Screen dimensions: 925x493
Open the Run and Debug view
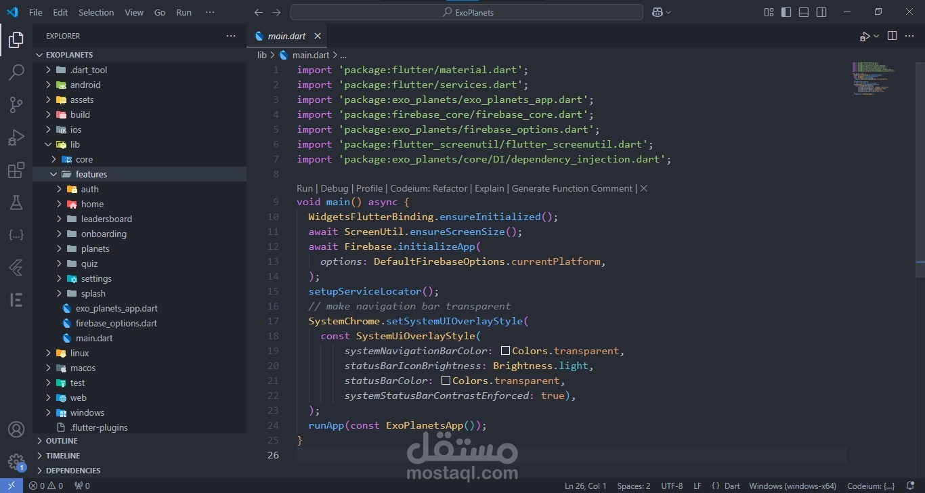click(16, 137)
